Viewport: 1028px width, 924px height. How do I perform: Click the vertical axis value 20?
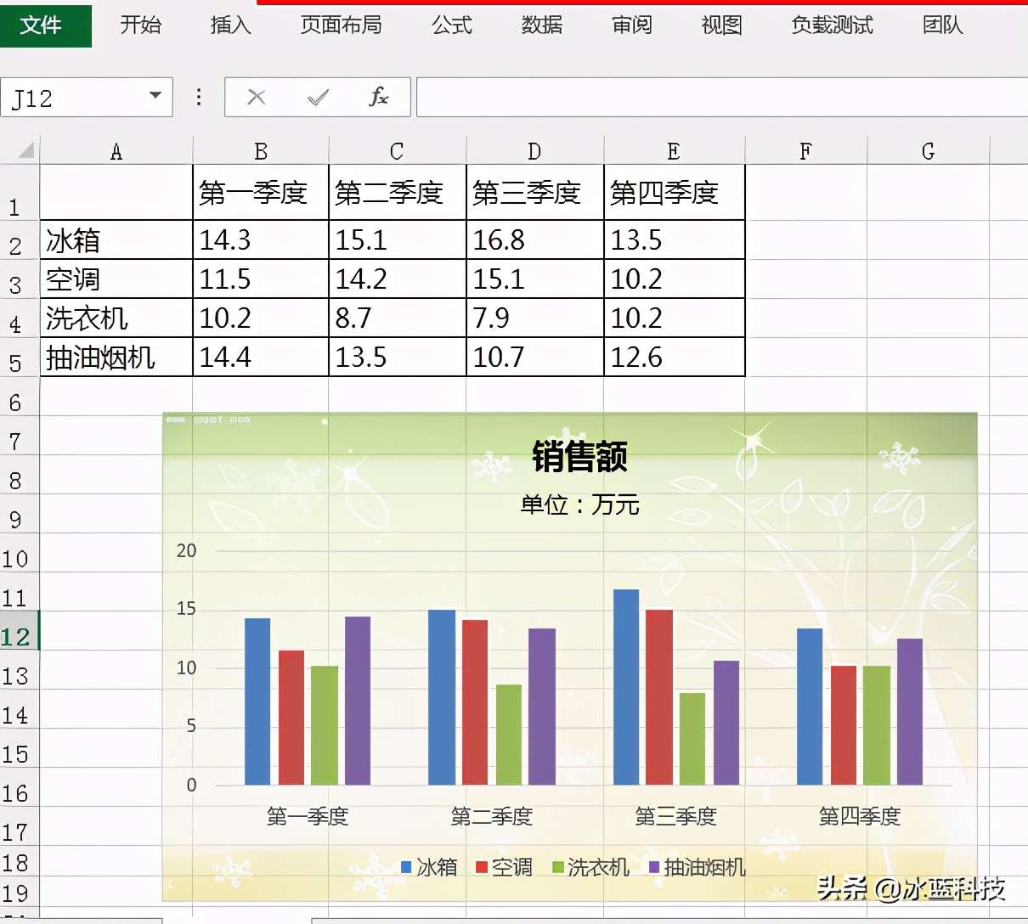pos(186,550)
